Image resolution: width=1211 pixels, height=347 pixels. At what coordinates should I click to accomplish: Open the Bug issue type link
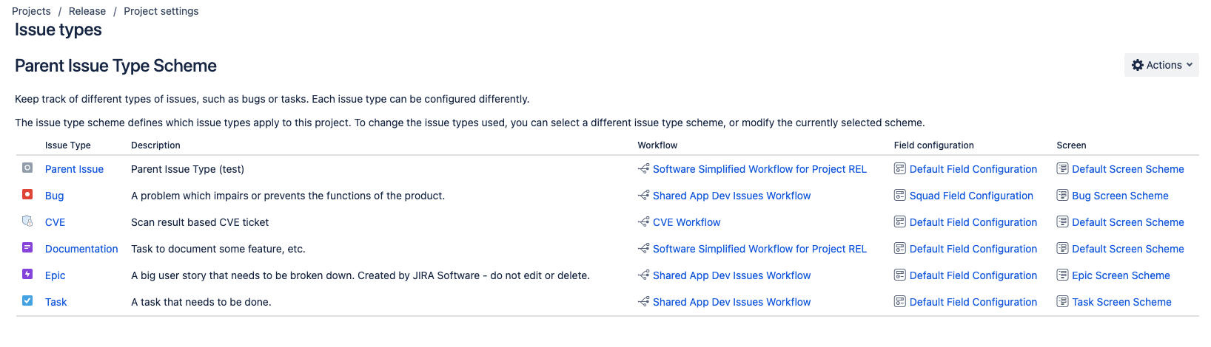tap(54, 196)
